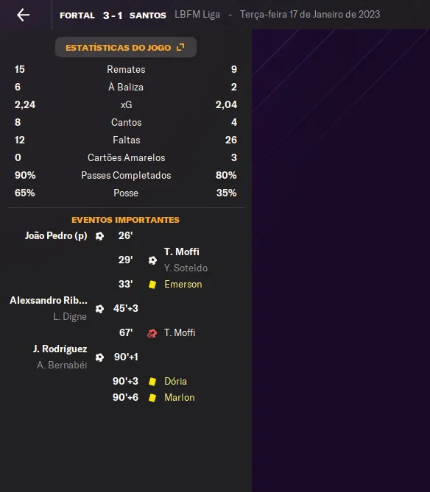Click the goal ball icon at 90'+1
The width and height of the screenshot is (430, 492).
coord(99,357)
